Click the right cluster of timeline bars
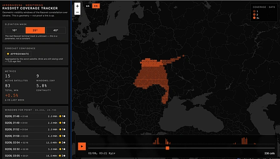The height and width of the screenshot is (159, 280). 244,141
